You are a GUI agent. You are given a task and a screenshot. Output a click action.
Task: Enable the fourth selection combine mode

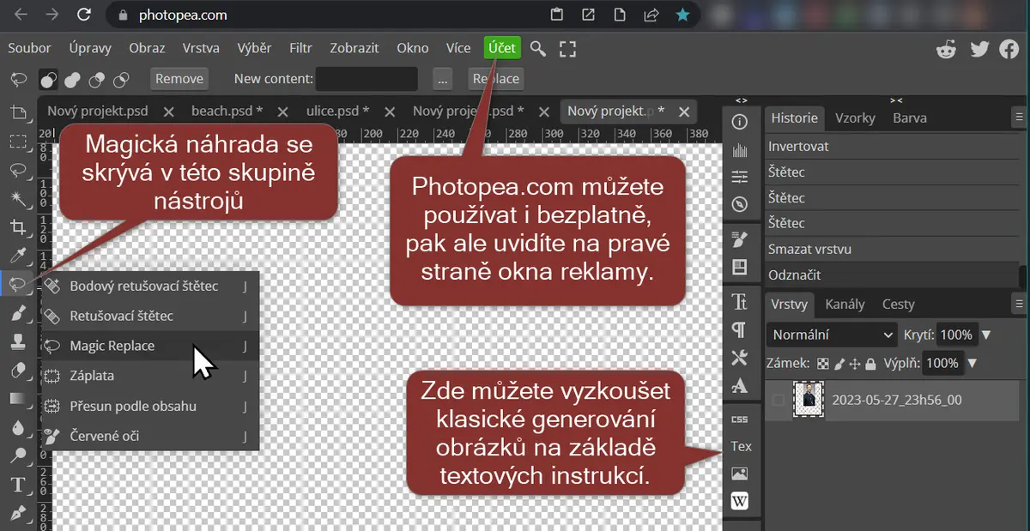(x=121, y=79)
